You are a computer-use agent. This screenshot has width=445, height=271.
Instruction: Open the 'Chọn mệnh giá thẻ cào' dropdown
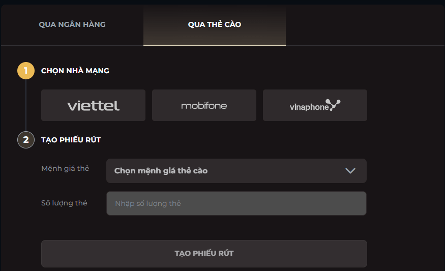tap(236, 171)
